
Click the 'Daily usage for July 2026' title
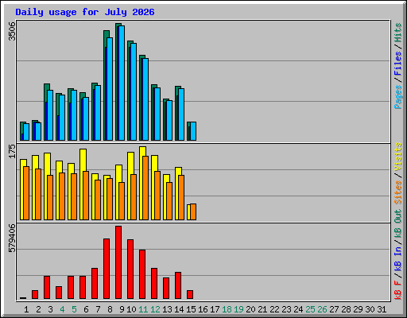pyautogui.click(x=85, y=12)
